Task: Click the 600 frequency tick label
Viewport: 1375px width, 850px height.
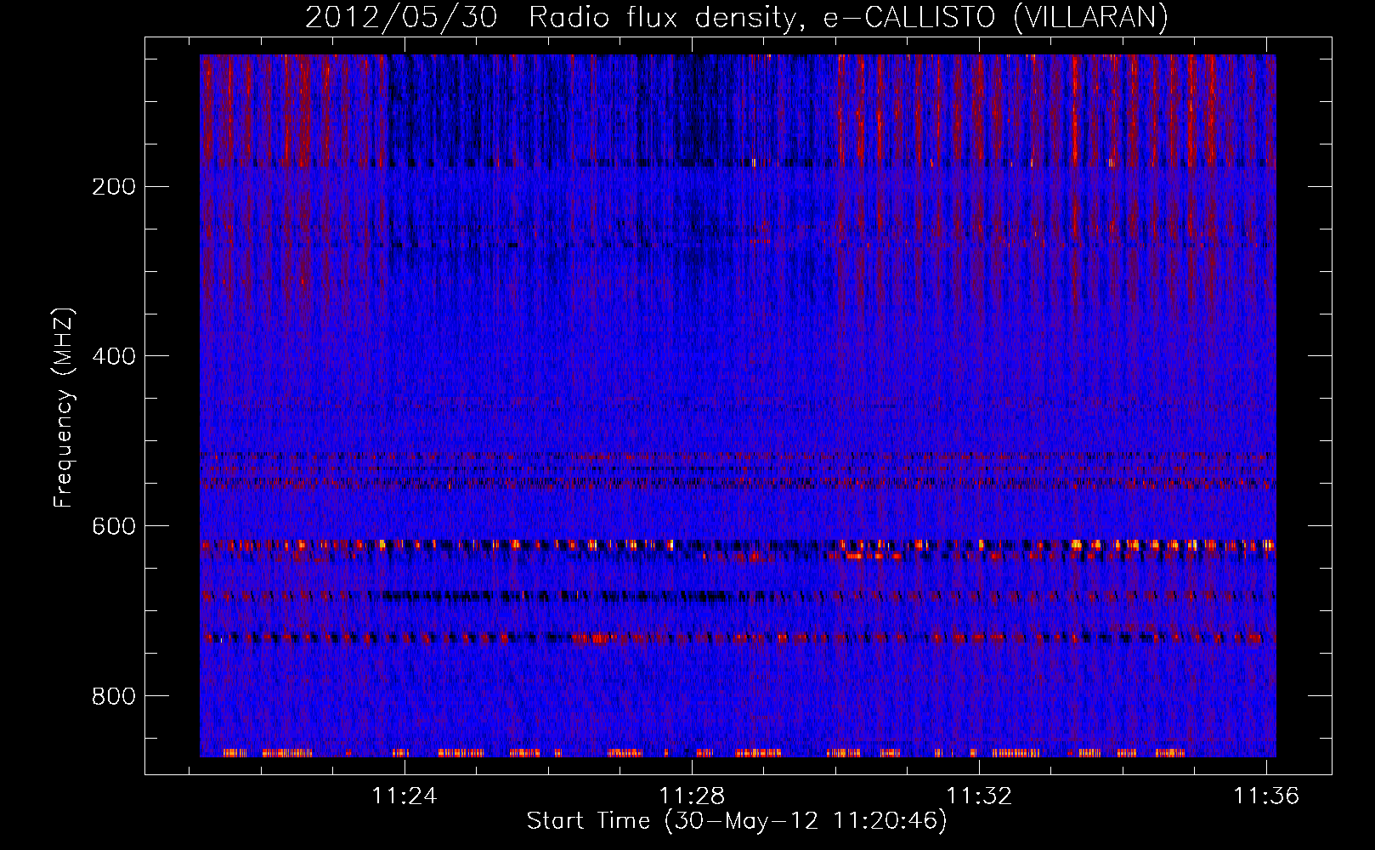Action: click(114, 526)
